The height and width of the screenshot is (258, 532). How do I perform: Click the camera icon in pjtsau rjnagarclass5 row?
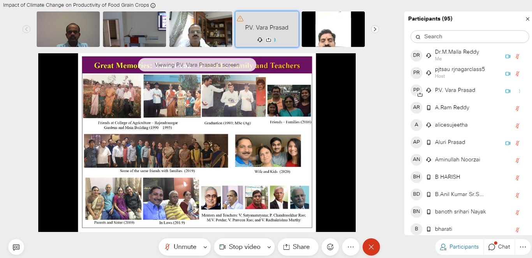tap(508, 74)
